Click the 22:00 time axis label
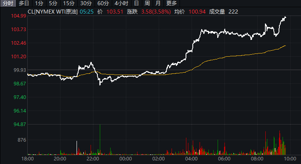Viewport: 301px width, 164px height. click(93, 159)
